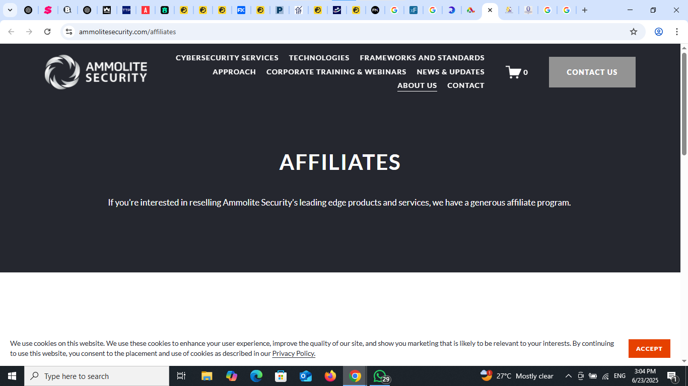Open News & Updates nav item
The height and width of the screenshot is (386, 688).
(451, 72)
